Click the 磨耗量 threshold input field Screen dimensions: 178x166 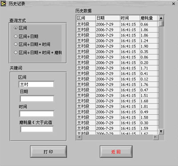tap(36, 129)
